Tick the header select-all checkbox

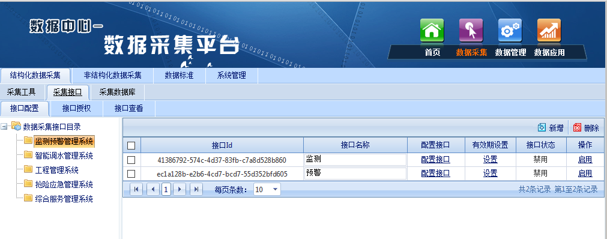131,146
